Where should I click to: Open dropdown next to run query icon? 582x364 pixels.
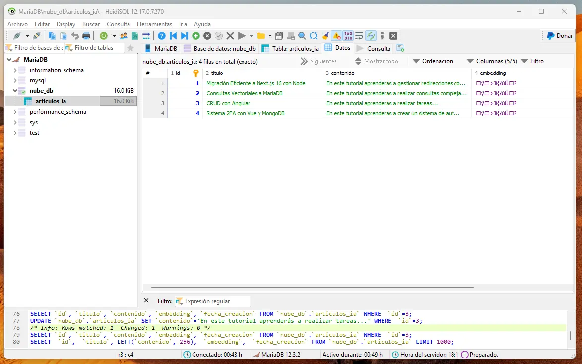tap(251, 36)
